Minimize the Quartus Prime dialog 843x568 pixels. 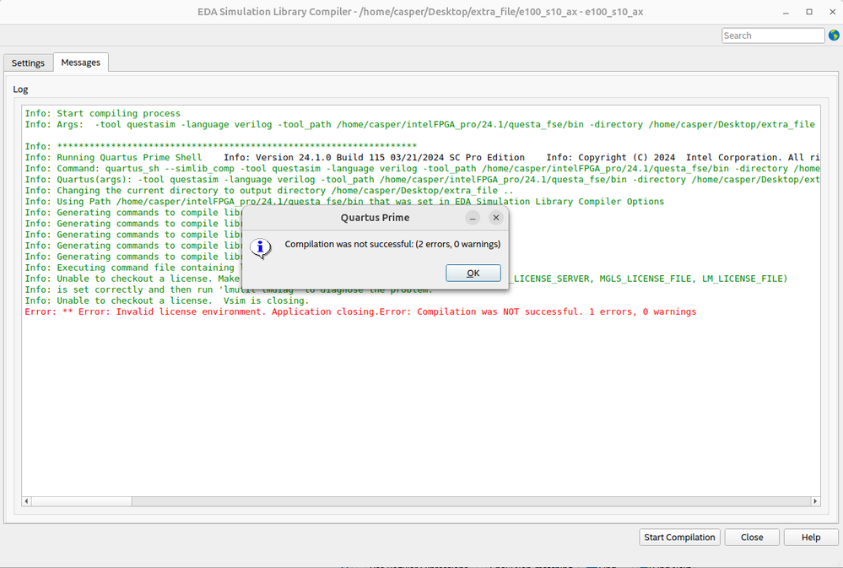[472, 217]
